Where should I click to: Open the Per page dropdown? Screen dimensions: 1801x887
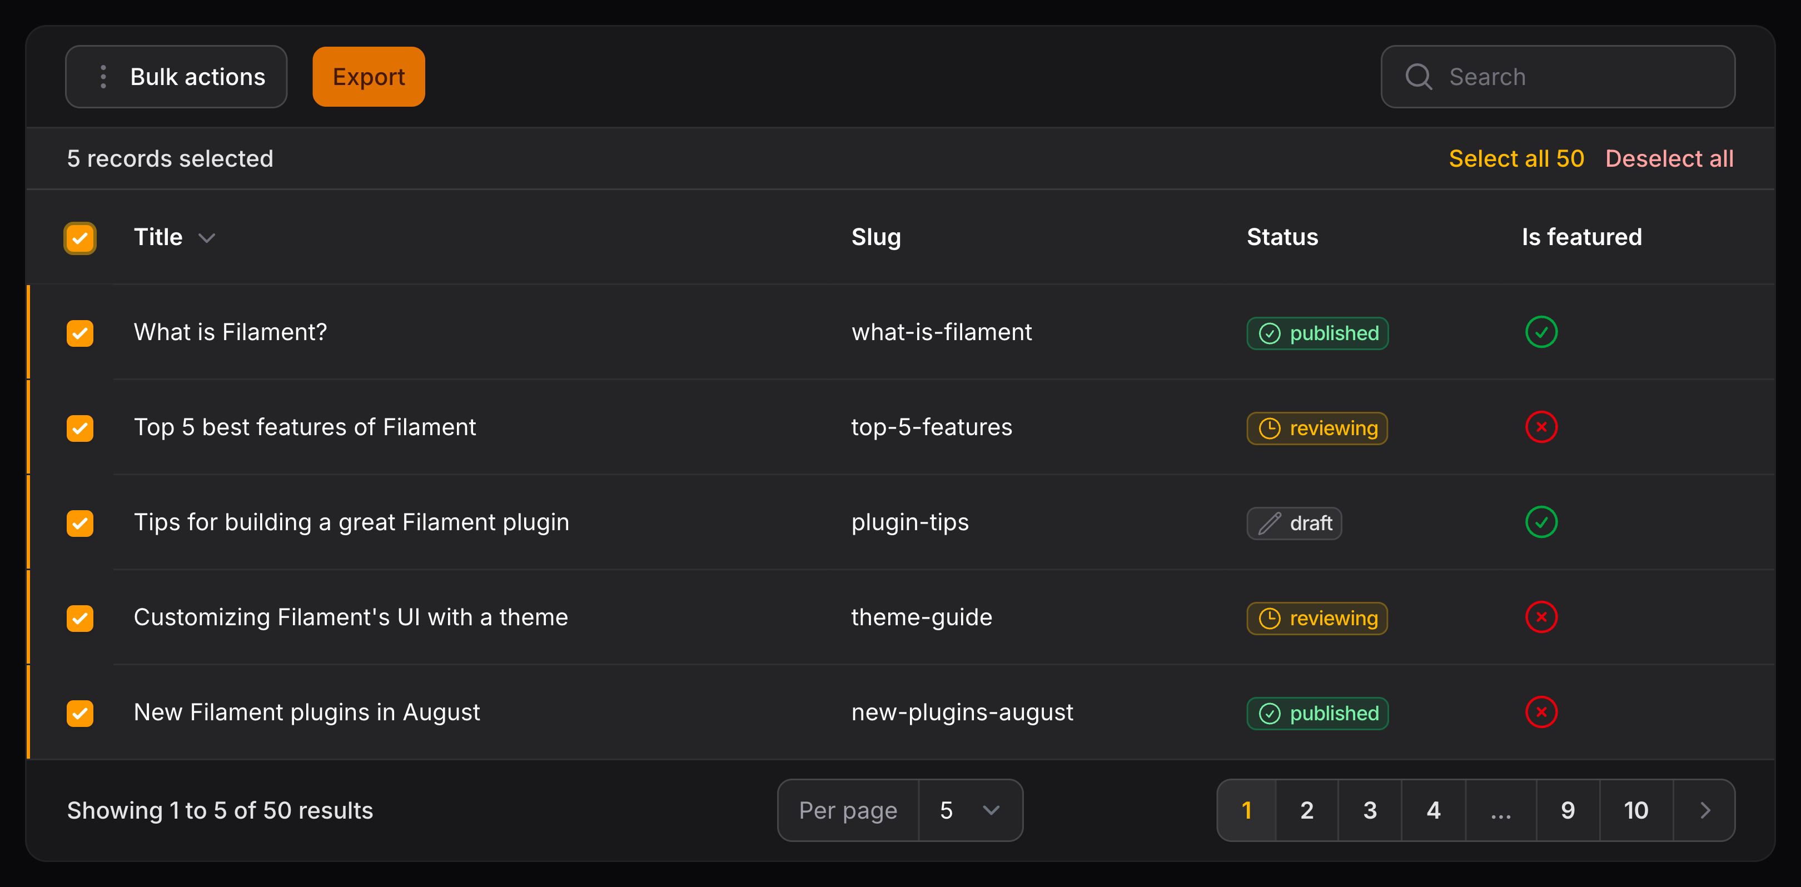click(970, 811)
